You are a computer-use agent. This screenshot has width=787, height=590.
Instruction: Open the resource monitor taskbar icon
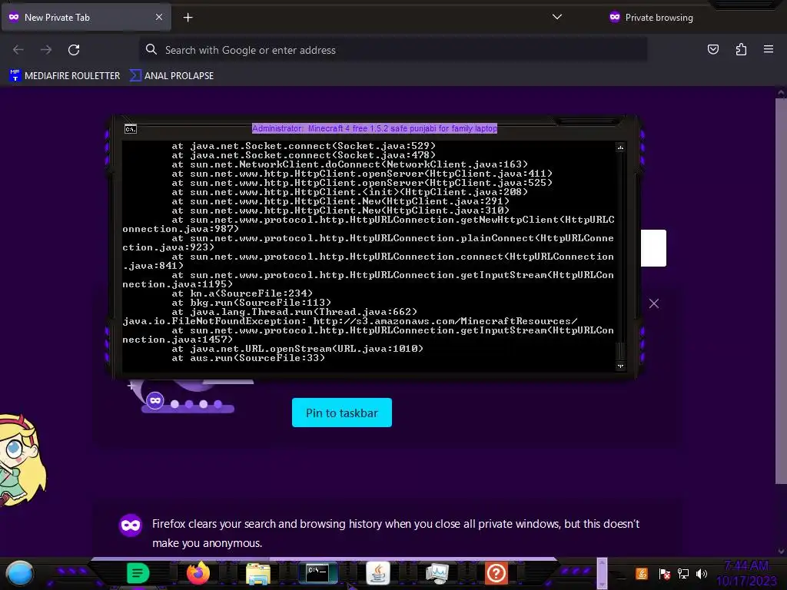(437, 573)
